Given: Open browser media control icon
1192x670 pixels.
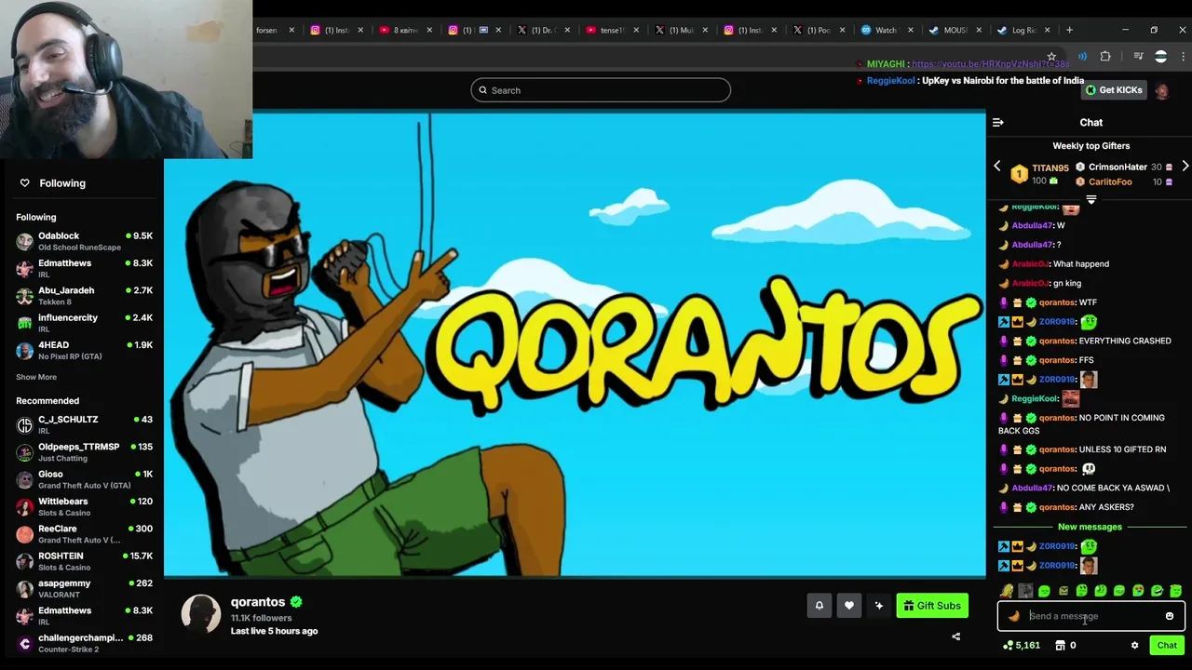Looking at the screenshot, I should (1138, 57).
